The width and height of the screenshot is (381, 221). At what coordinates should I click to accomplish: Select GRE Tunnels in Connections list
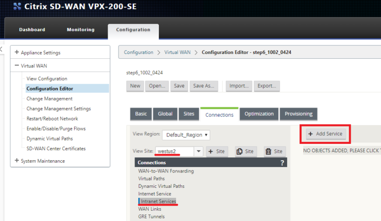pyautogui.click(x=151, y=217)
